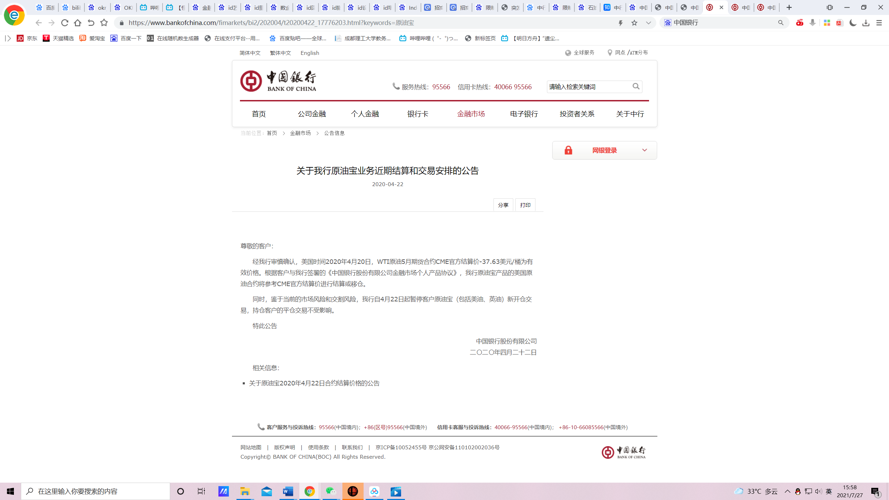Open Cortana circle icon on taskbar
889x500 pixels.
181,491
